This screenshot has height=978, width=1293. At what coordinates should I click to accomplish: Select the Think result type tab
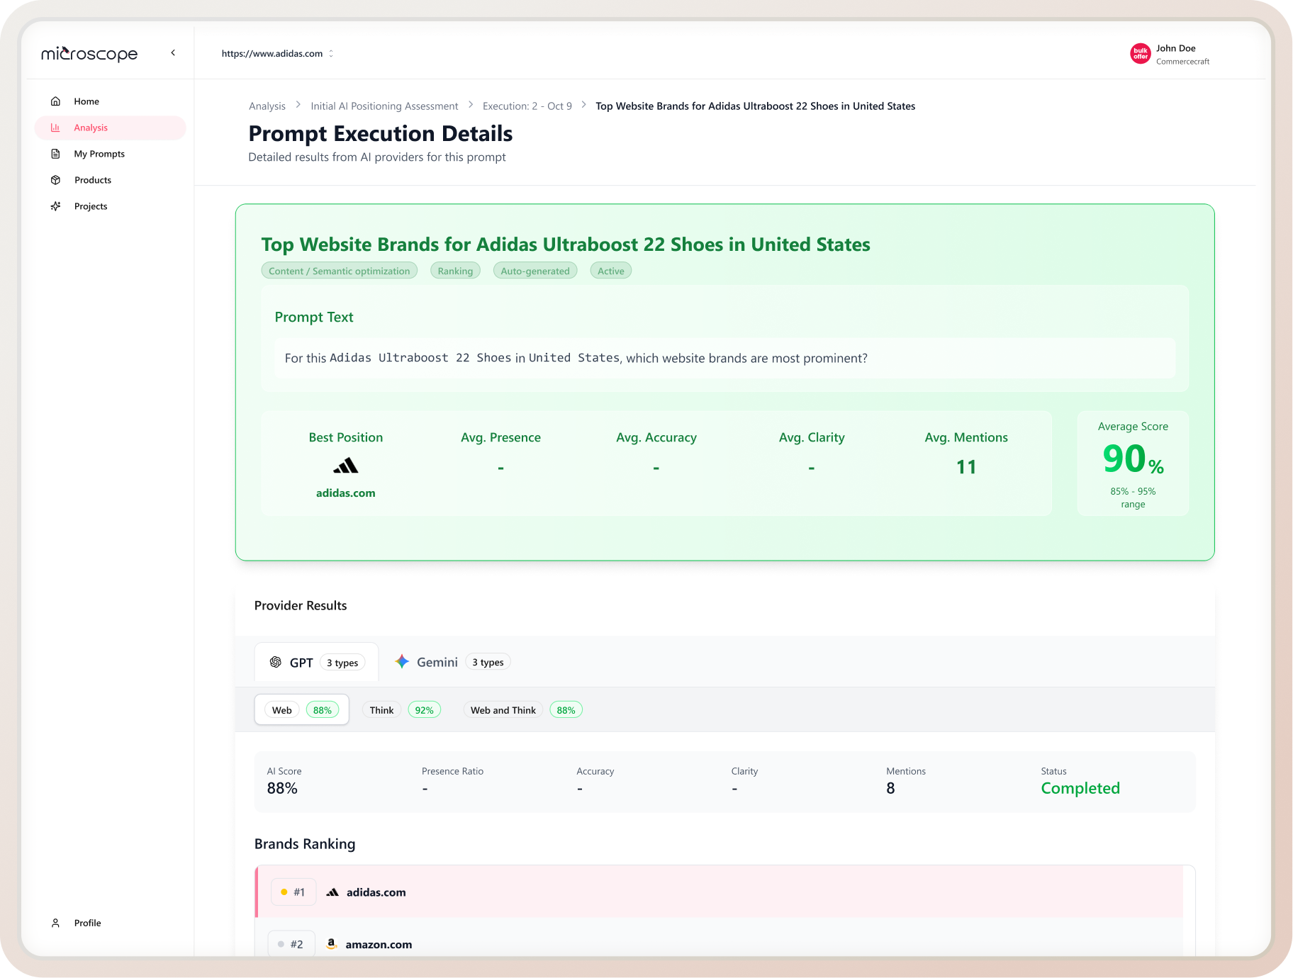(402, 710)
